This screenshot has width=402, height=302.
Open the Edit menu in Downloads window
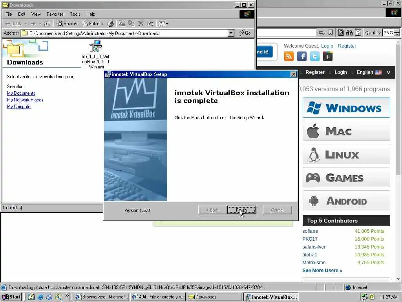22,14
